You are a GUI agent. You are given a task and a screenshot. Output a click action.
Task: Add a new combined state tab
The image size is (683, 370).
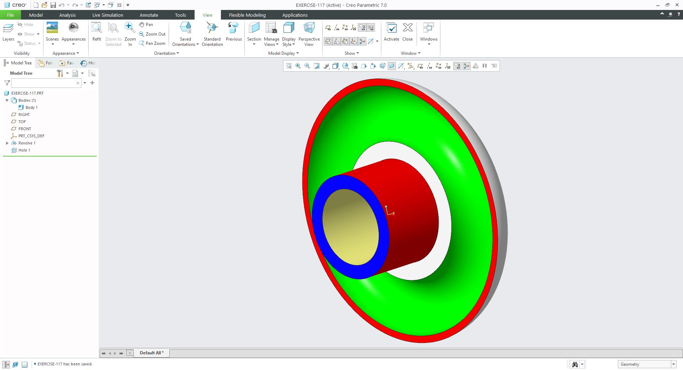pyautogui.click(x=130, y=353)
